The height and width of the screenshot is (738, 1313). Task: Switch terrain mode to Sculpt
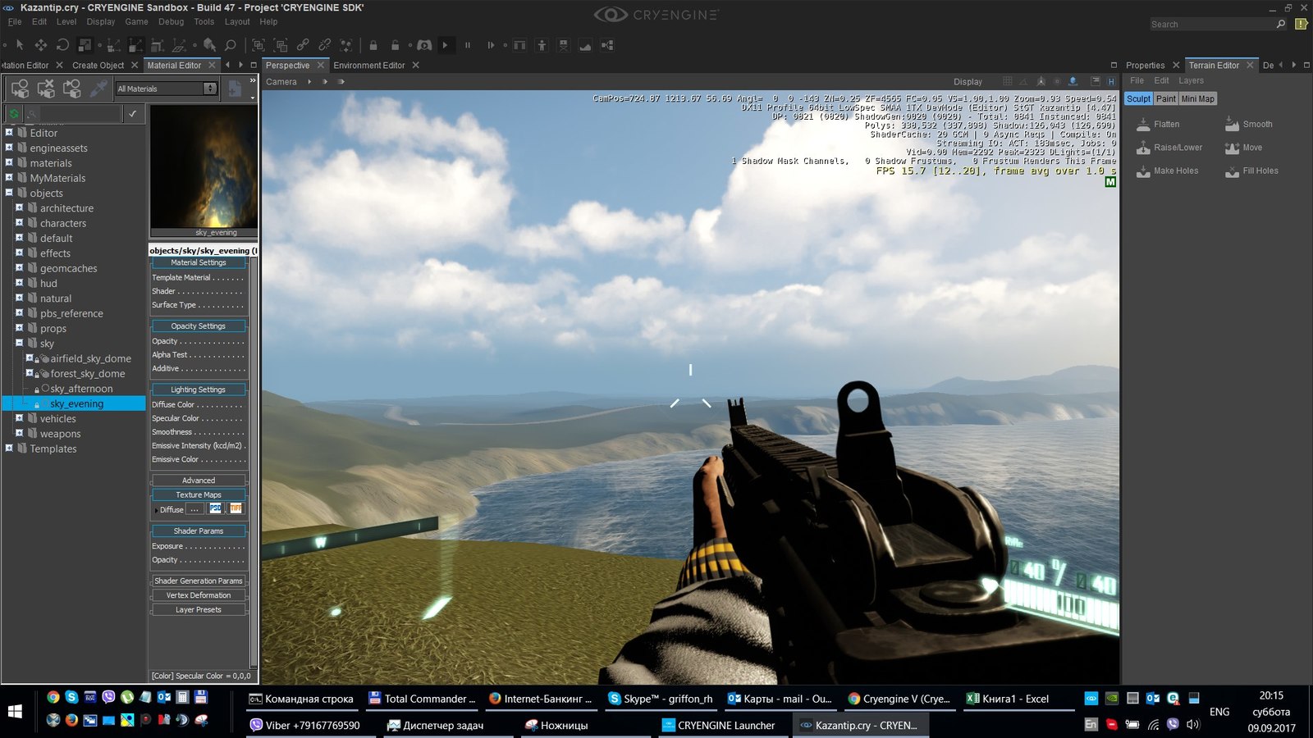tap(1138, 98)
